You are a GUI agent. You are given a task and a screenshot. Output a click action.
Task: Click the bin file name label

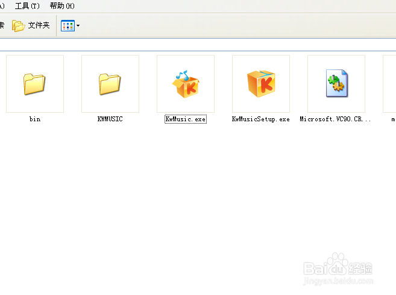[x=35, y=119]
